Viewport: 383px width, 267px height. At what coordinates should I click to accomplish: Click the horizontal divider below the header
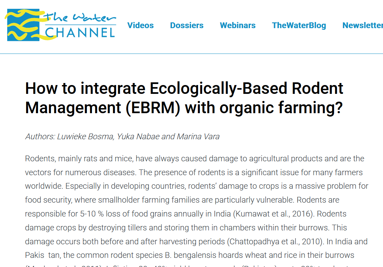[x=191, y=52]
